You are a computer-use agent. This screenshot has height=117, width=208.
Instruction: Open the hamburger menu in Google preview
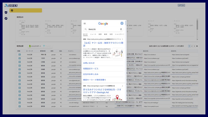click(85, 23)
